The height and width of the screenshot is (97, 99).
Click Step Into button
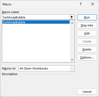(x=87, y=25)
